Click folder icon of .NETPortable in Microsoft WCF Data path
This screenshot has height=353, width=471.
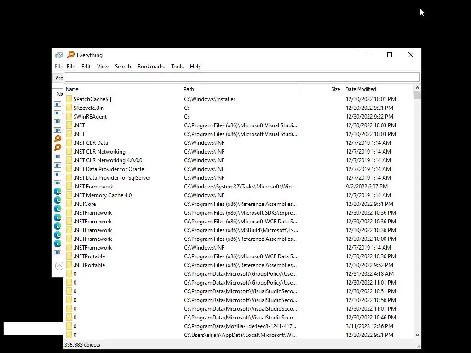click(x=69, y=256)
